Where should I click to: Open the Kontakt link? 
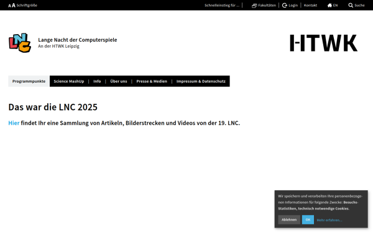tap(310, 5)
